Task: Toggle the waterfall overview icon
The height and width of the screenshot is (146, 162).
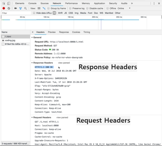Action: [44, 8]
